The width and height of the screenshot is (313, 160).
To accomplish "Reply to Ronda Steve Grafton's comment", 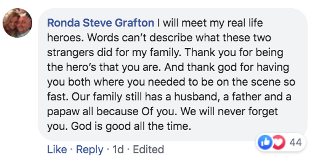I will tap(89, 149).
